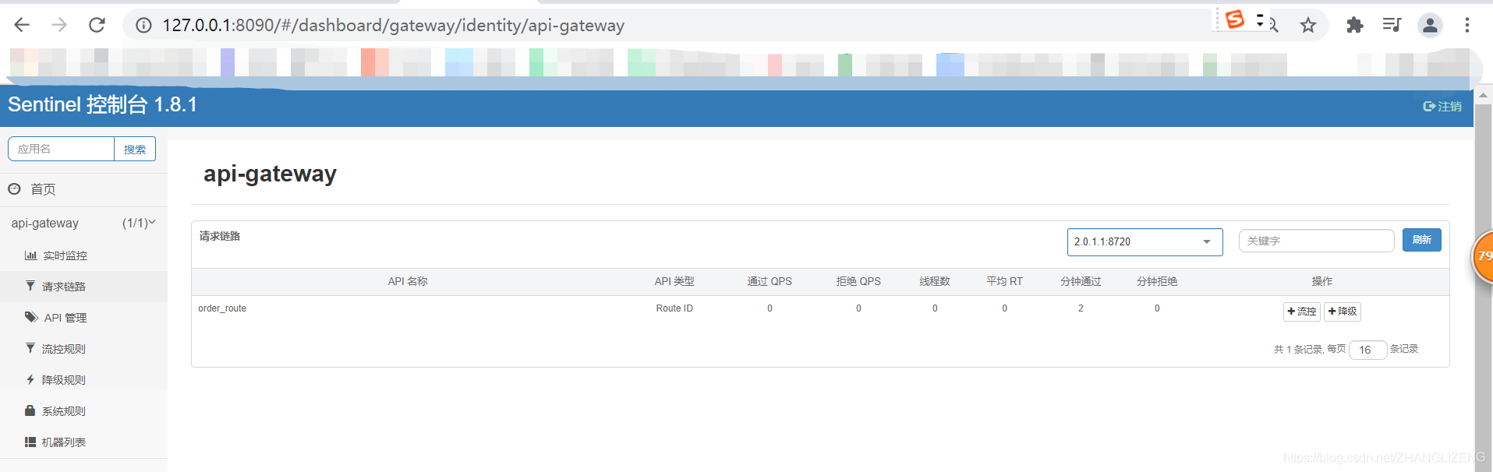Viewport: 1493px width, 472px height.
Task: Click the address bar URL
Action: click(x=393, y=26)
